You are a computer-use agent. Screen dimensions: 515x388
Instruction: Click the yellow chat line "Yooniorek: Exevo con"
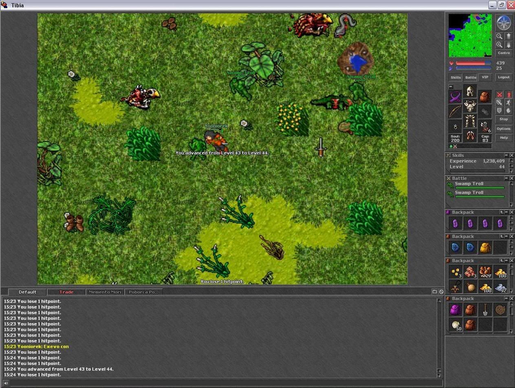click(36, 346)
